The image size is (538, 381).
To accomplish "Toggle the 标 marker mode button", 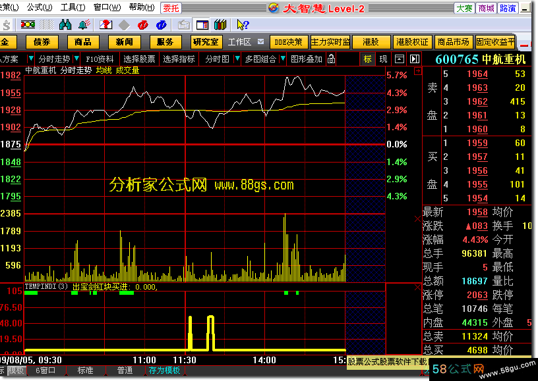I will pyautogui.click(x=367, y=59).
